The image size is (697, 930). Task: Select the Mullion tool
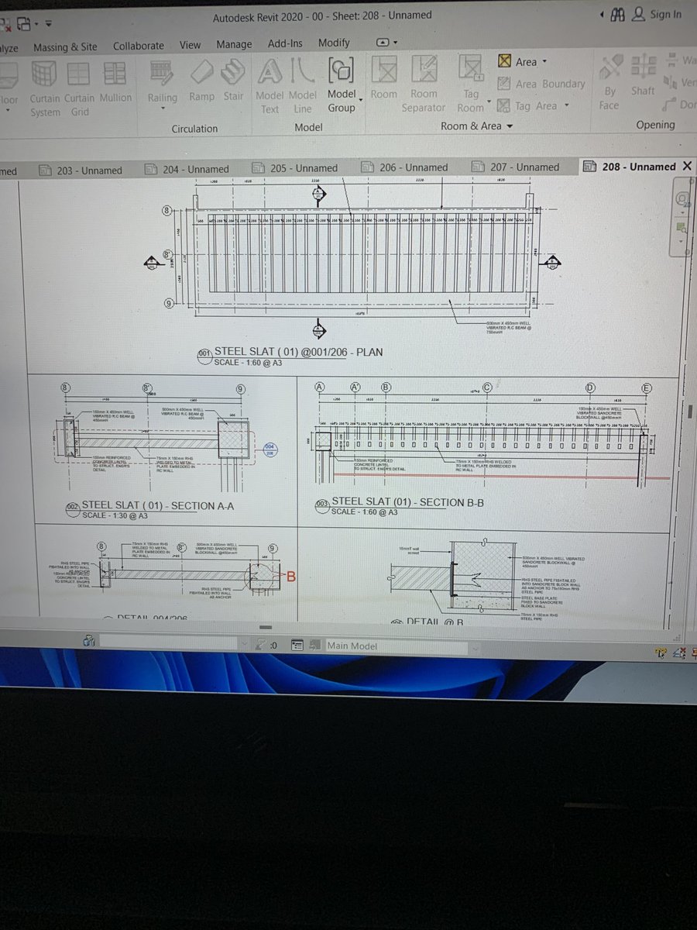click(115, 83)
